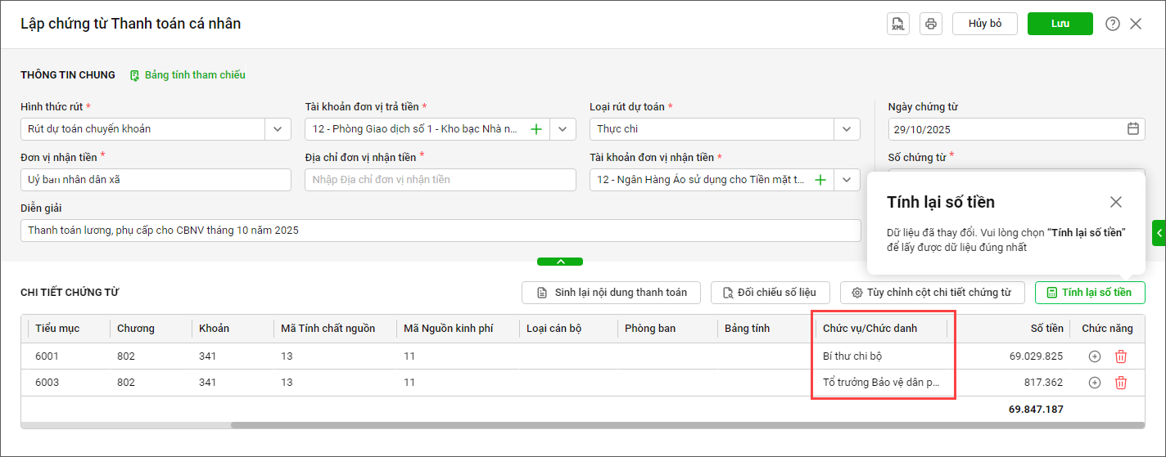Open the Loại rút dự toán dropdown
The width and height of the screenshot is (1166, 457).
[x=847, y=129]
